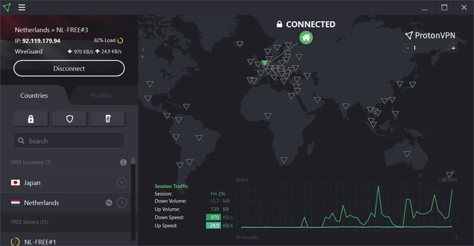474x246 pixels.
Task: Maximize the ProtonVPN window
Action: 444,8
